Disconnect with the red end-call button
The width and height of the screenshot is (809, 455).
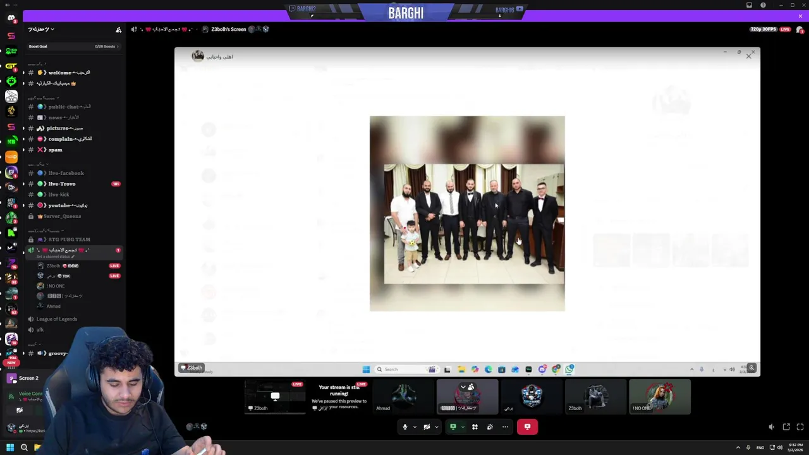point(527,427)
